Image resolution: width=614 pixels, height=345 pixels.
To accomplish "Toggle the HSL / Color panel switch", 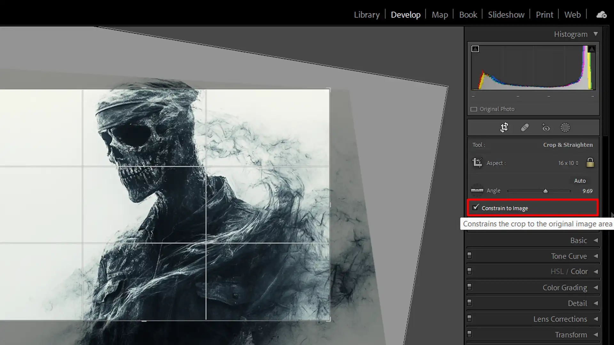I will (x=469, y=271).
